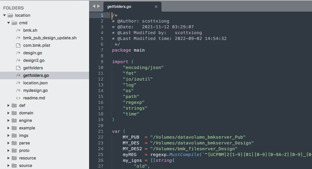Open the getfolders file without extension
The height and width of the screenshot is (169, 312).
33,68
